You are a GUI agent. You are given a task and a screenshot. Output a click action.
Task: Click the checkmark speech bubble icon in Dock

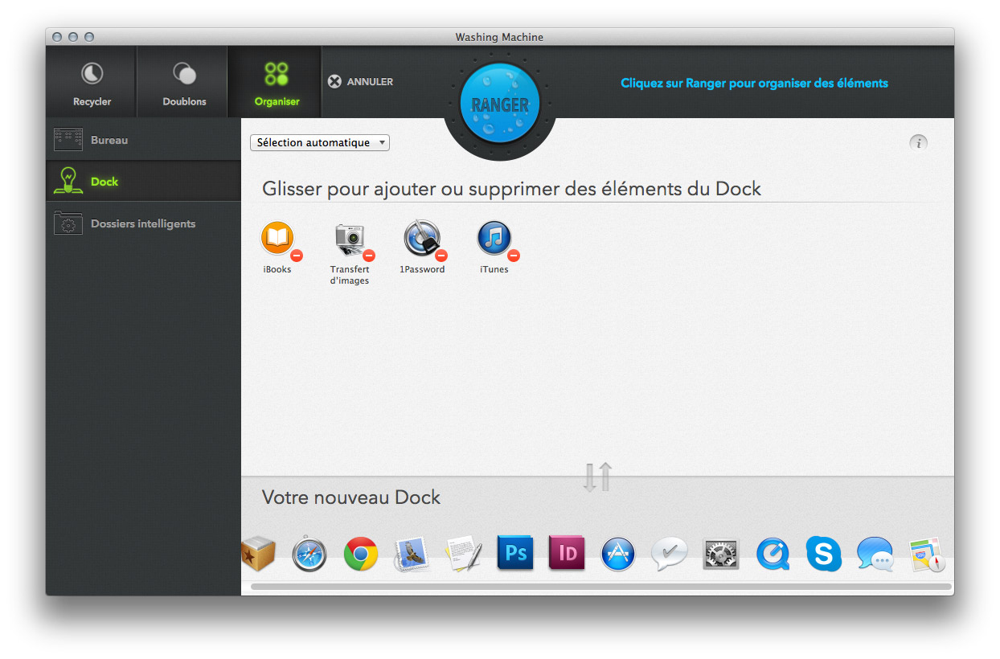tap(670, 554)
